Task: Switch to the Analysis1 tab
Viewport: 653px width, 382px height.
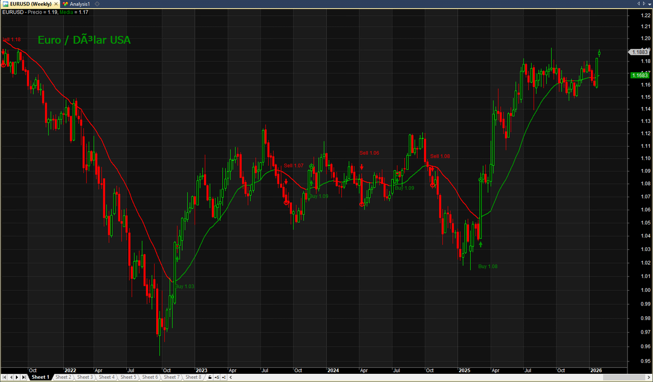Action: 76,4
